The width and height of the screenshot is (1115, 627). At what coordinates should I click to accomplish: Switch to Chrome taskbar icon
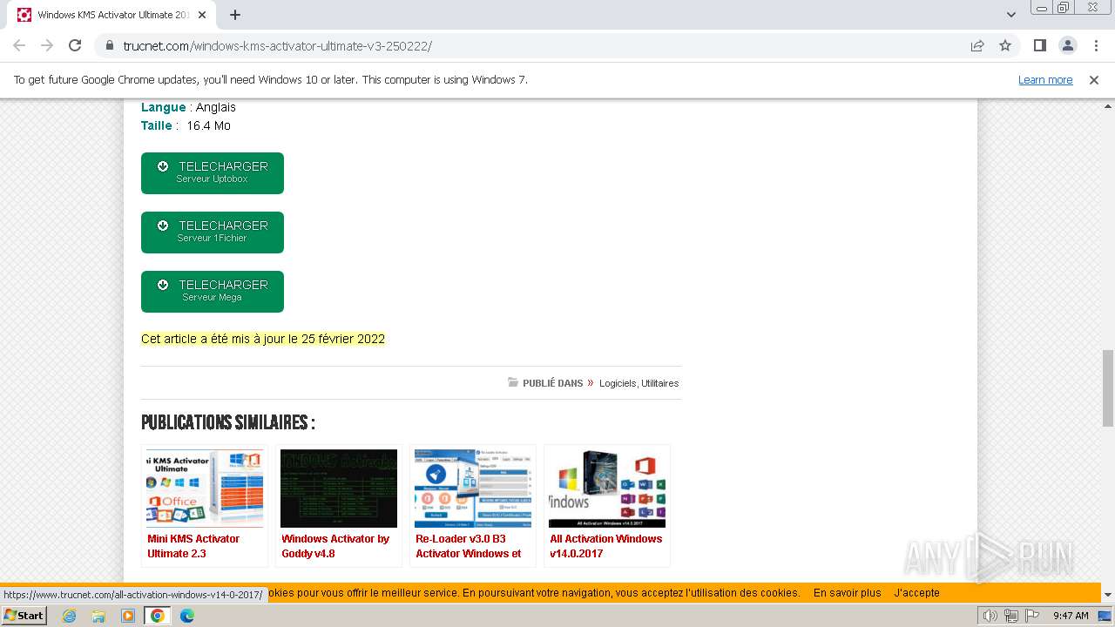(x=158, y=616)
